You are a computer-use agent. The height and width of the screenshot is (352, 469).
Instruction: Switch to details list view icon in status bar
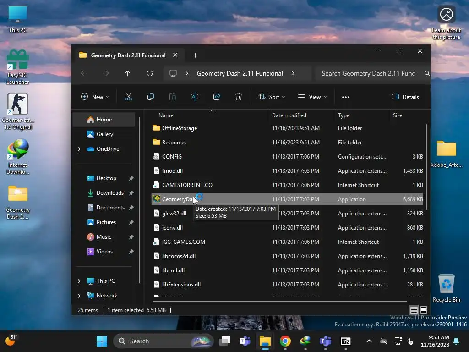tap(414, 310)
